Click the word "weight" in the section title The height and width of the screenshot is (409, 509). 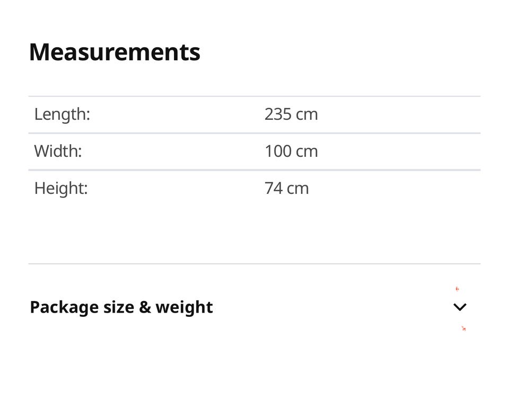(184, 307)
